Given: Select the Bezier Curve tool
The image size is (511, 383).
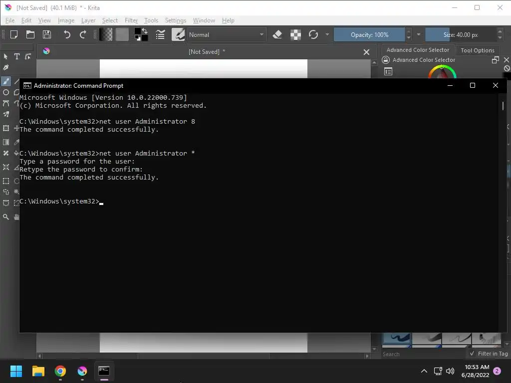Looking at the screenshot, I should pyautogui.click(x=6, y=104).
